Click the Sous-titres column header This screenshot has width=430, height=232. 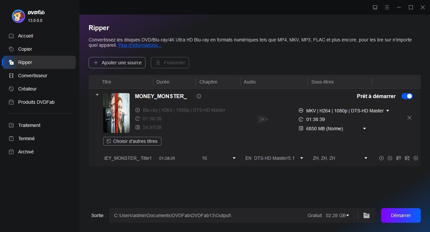pyautogui.click(x=322, y=82)
